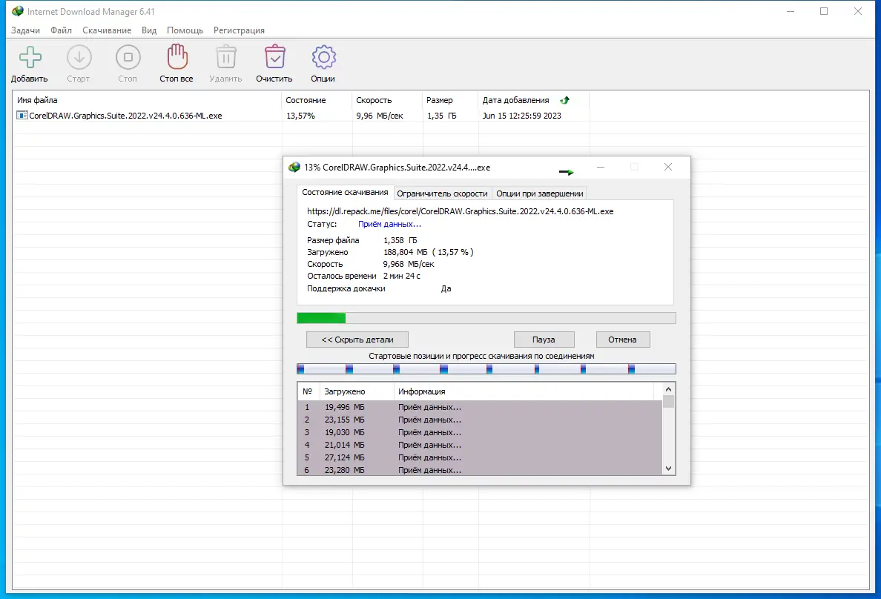881x599 pixels.
Task: Select connection row 5 with 27,124 МБ
Action: 480,457
